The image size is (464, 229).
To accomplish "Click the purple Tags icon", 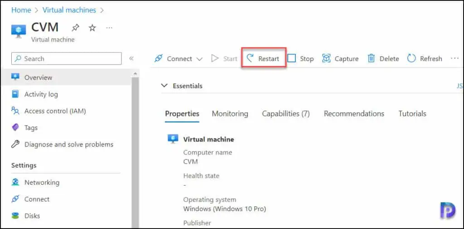I will pyautogui.click(x=15, y=127).
